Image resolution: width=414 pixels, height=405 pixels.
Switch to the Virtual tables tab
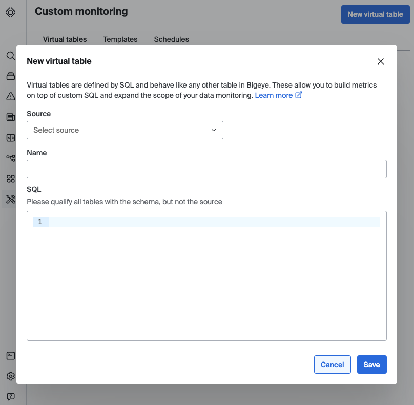65,39
